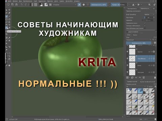Select the Ellipse tool

pos(9,19)
